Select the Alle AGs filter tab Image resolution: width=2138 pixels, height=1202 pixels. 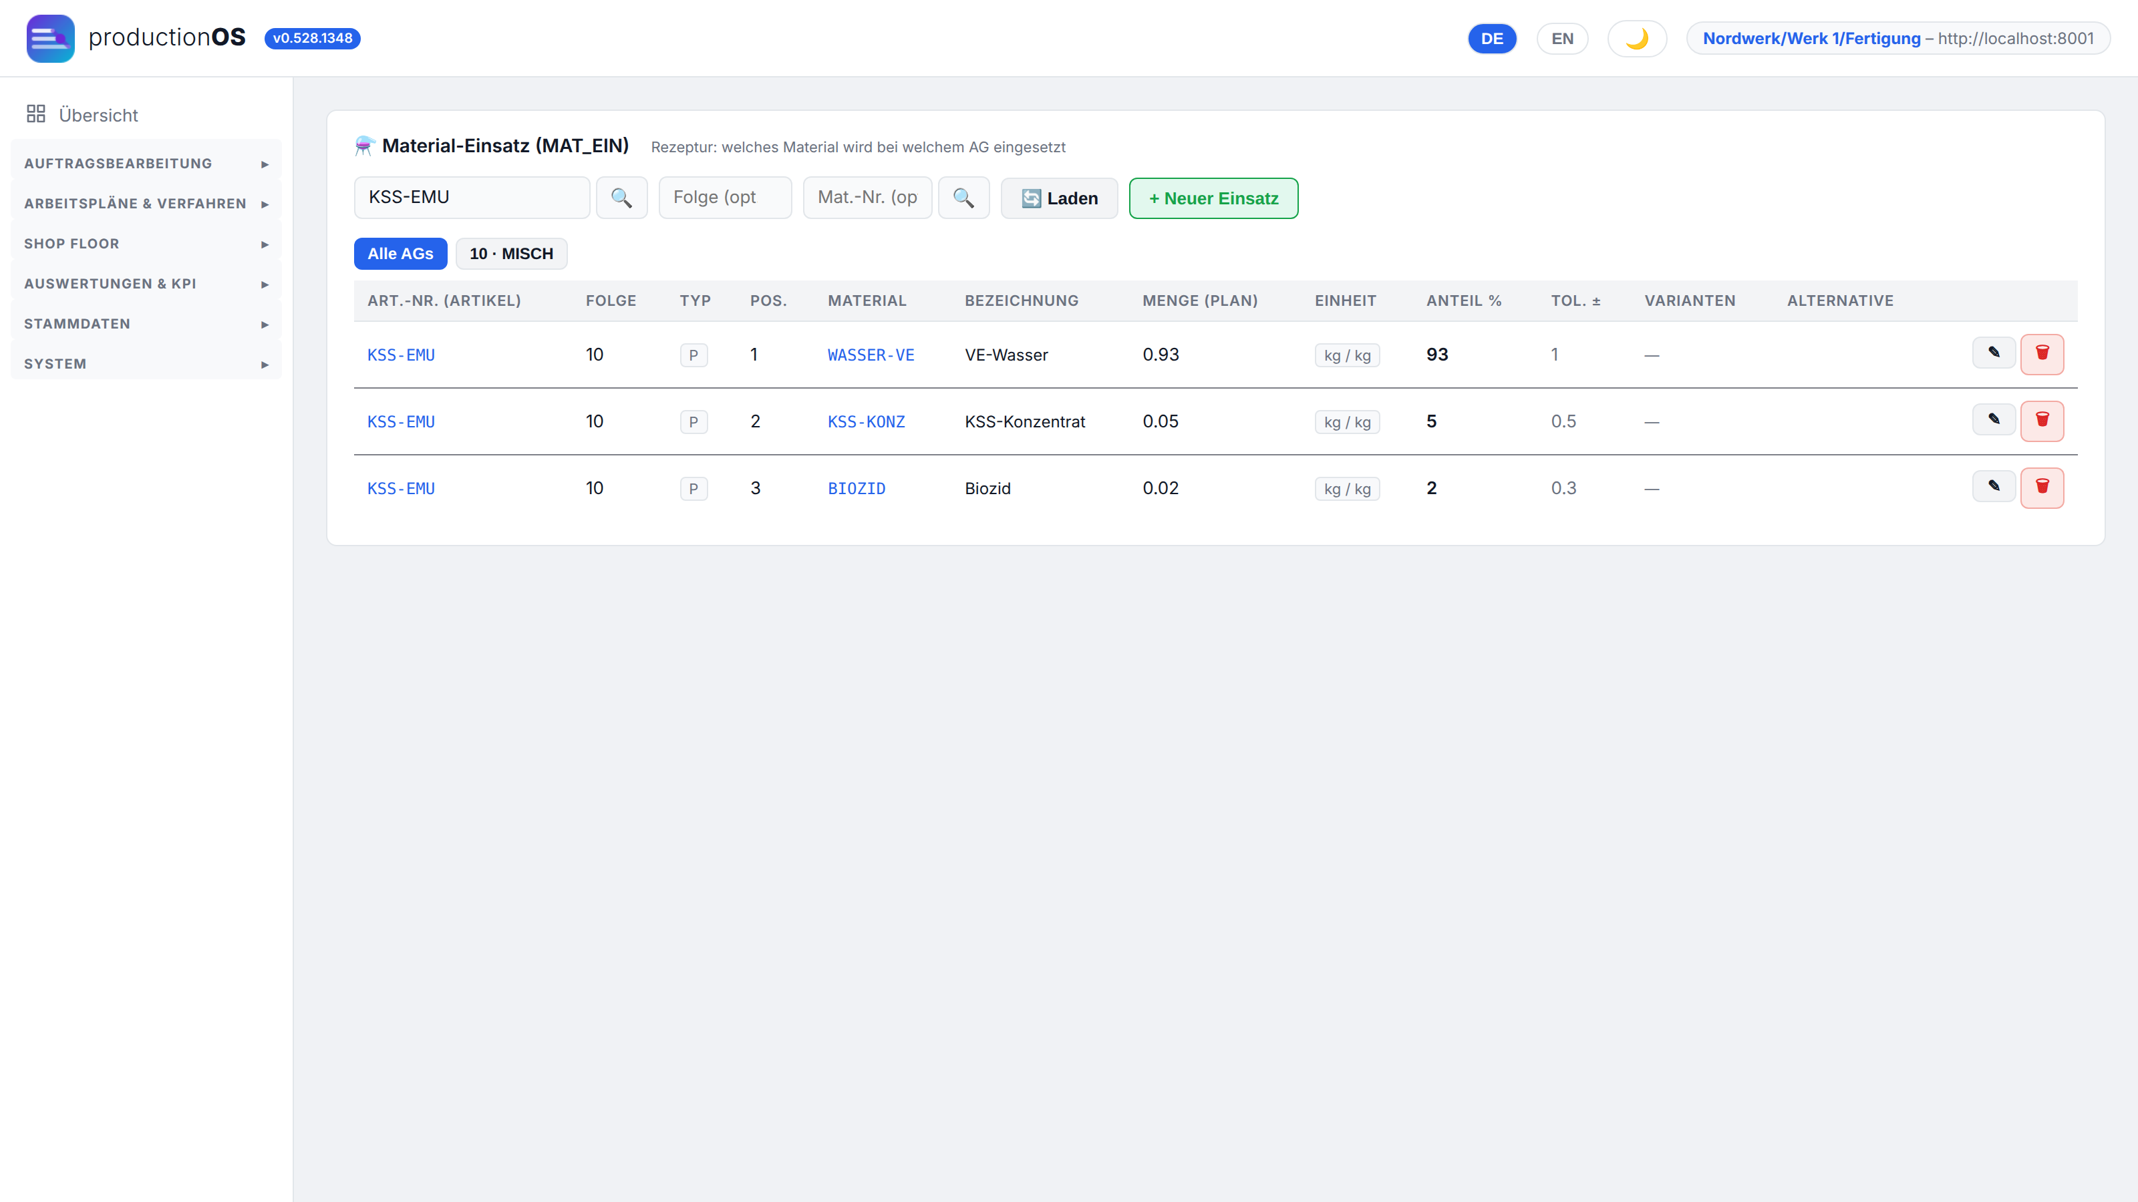click(400, 254)
